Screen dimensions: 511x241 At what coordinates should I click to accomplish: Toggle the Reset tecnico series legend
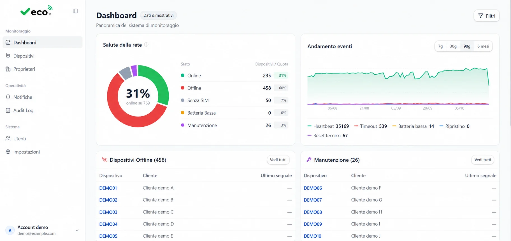pos(327,136)
